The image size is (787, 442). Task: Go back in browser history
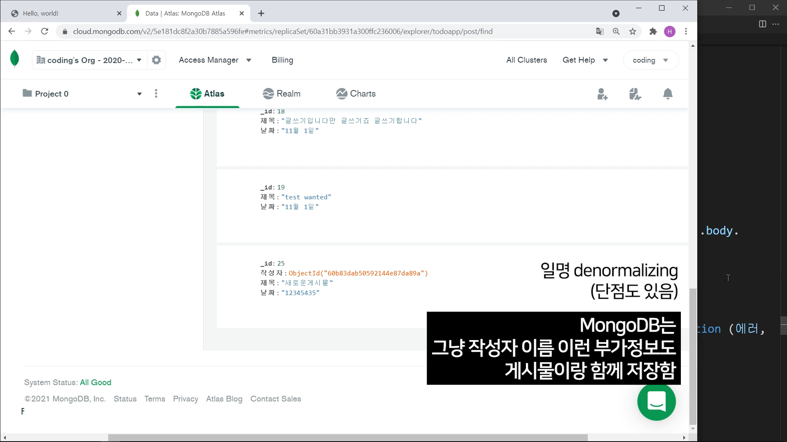pyautogui.click(x=11, y=32)
